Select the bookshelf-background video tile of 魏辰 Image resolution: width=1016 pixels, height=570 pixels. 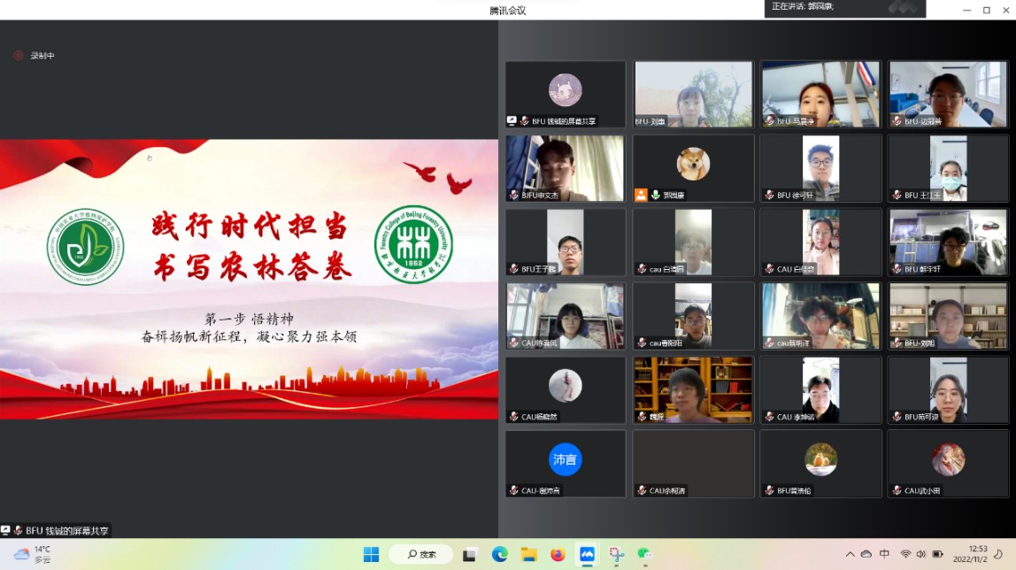click(x=693, y=390)
